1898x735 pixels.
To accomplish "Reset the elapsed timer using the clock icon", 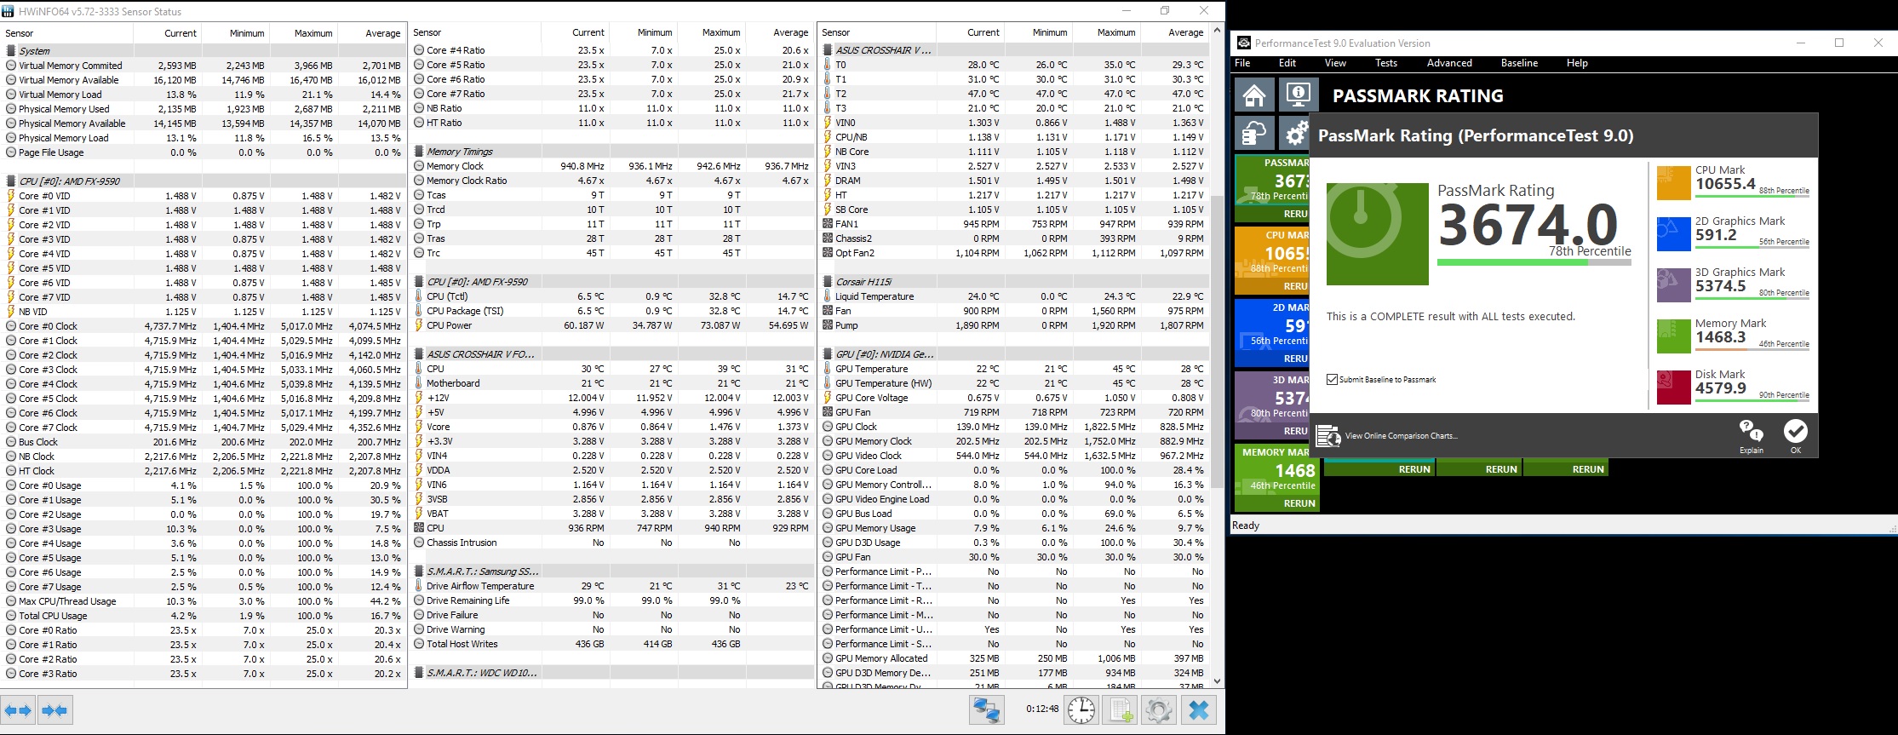I will (x=1081, y=709).
